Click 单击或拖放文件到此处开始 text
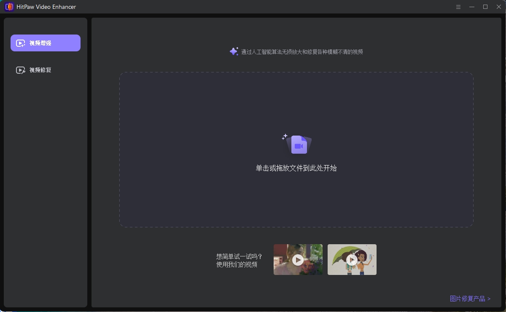This screenshot has width=506, height=312. pyautogui.click(x=296, y=168)
